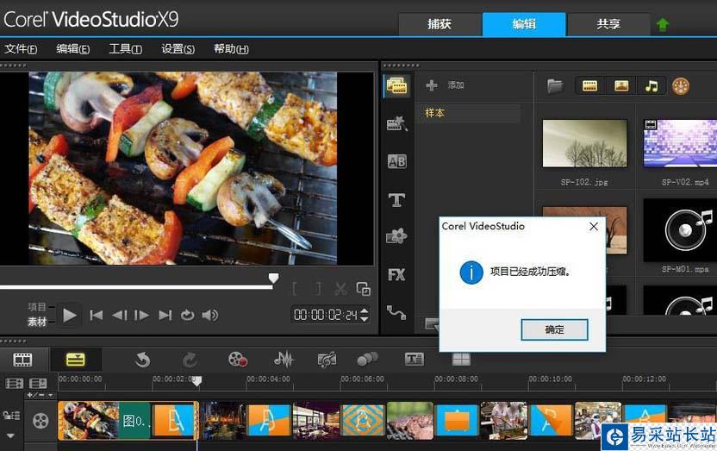Click the split clip scissors icon
This screenshot has width=717, height=451.
(340, 289)
